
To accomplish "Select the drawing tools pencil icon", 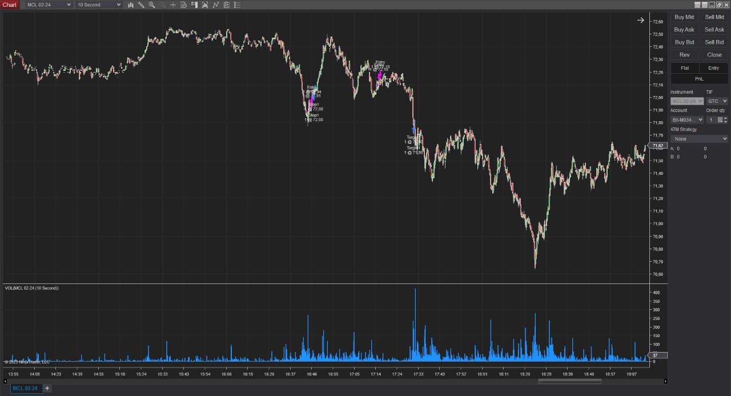I will [141, 5].
